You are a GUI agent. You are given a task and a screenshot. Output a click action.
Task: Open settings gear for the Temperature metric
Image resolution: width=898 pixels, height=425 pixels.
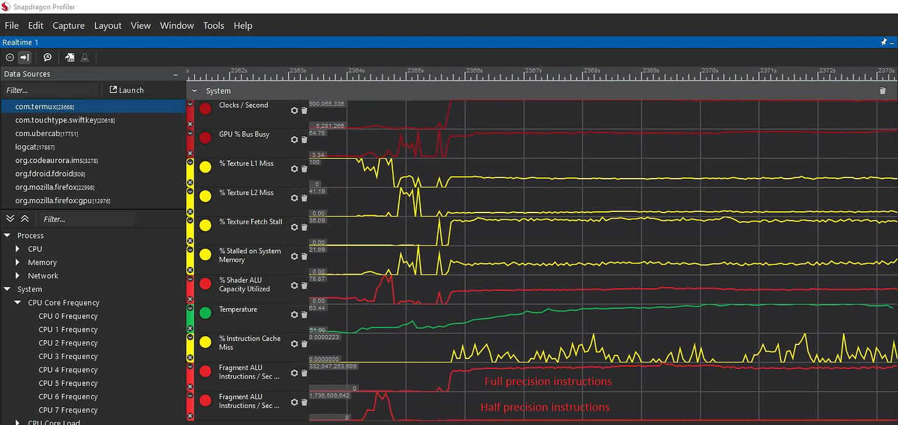[295, 315]
